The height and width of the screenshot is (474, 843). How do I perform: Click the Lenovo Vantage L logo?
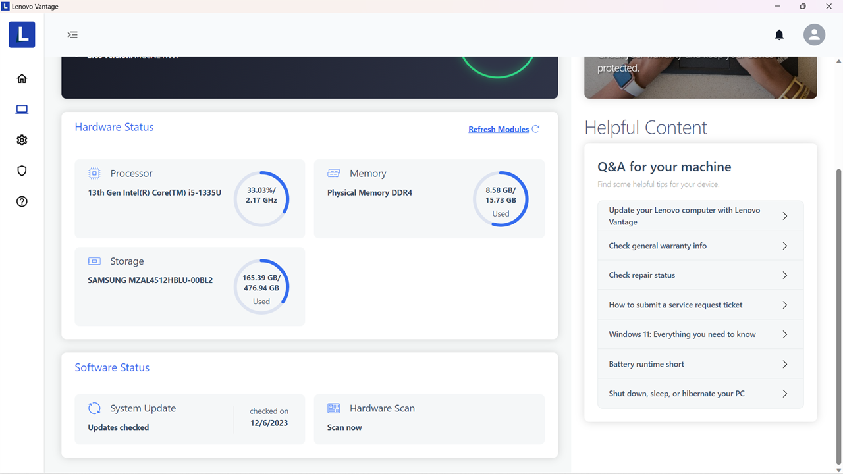coord(22,34)
